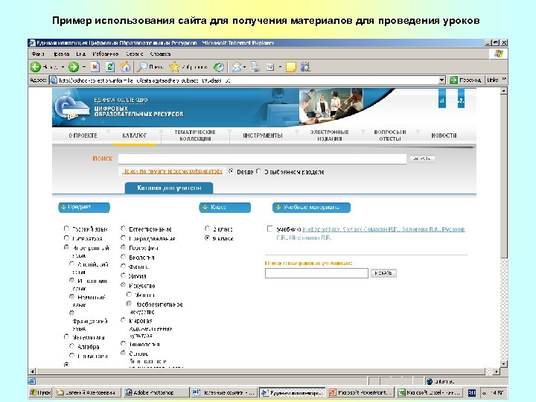The height and width of the screenshot is (402, 536).
Task: Select the Химия subject radio
Action: coord(123,275)
